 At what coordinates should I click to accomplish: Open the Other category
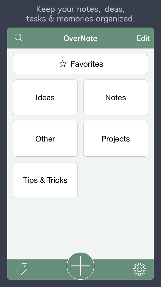click(x=45, y=139)
